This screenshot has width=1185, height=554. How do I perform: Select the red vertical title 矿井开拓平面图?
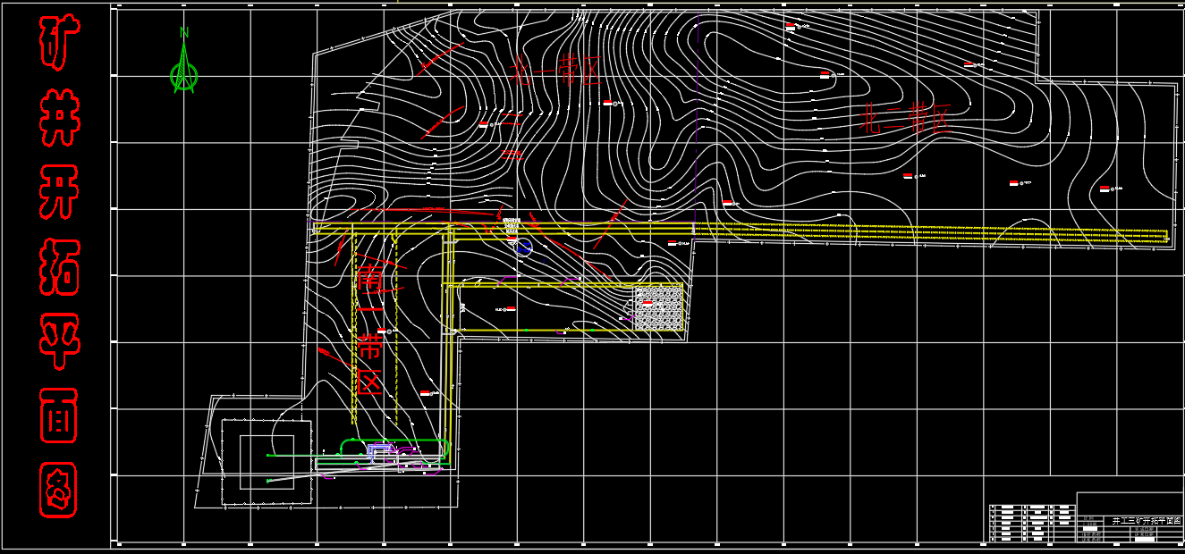click(59, 268)
